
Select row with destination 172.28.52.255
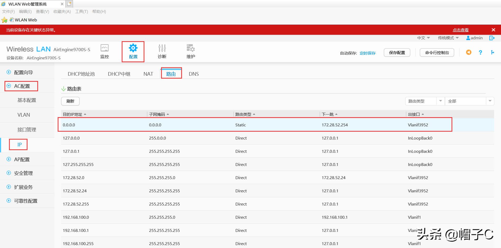[x=277, y=204]
